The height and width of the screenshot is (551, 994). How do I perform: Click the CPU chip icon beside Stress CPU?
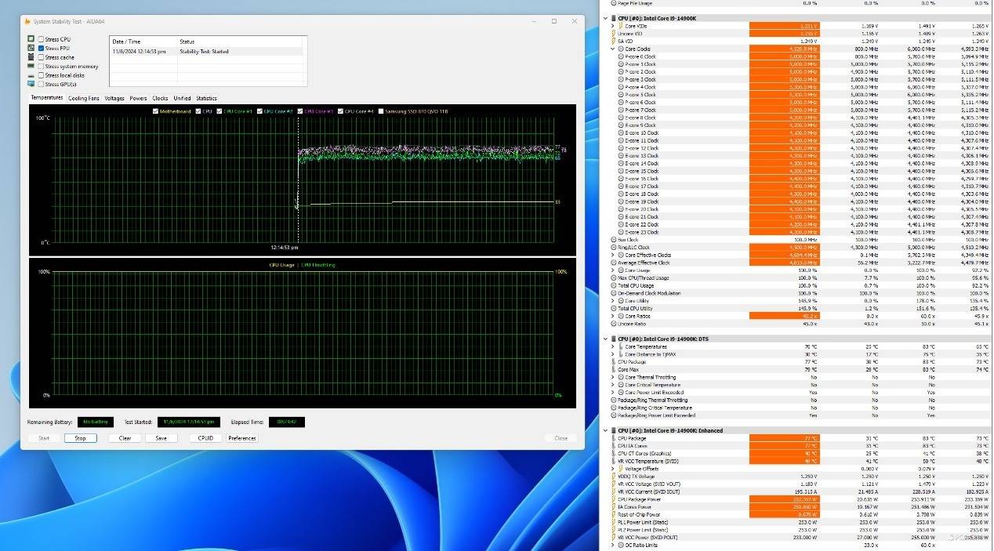click(x=31, y=39)
